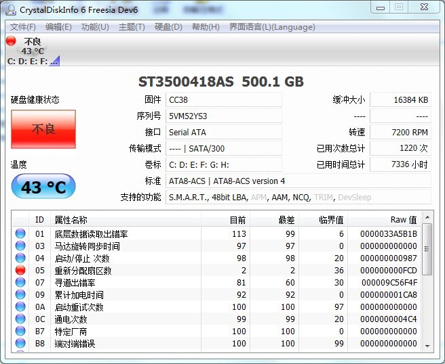The height and width of the screenshot is (364, 445).
Task: Click blue status dot for attribute 03
Action: (x=20, y=246)
